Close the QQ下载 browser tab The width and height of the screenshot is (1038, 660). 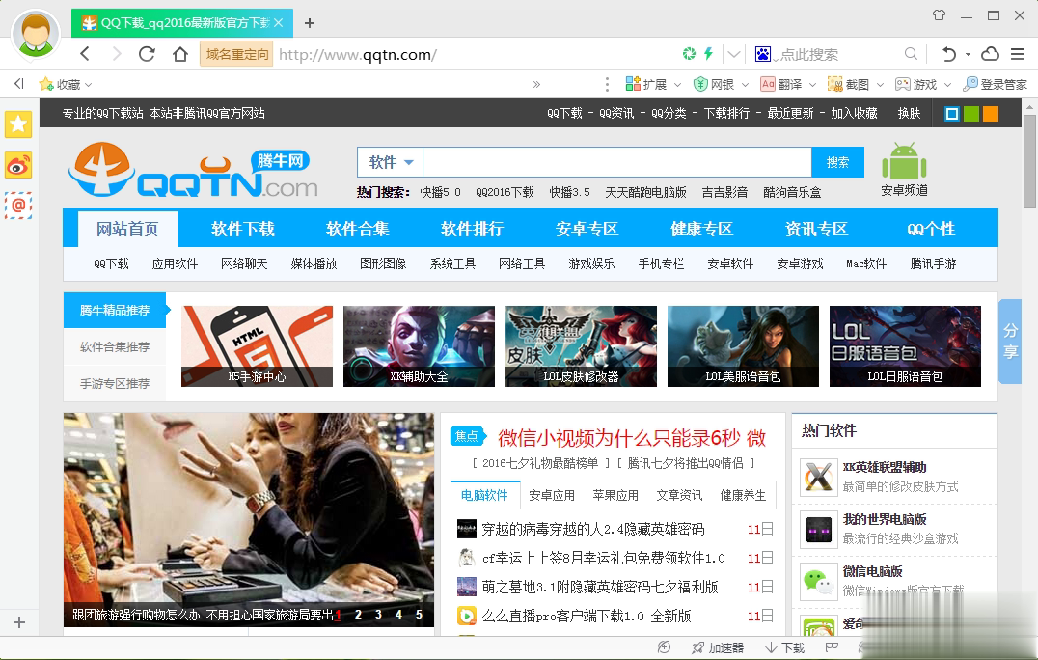tap(279, 23)
